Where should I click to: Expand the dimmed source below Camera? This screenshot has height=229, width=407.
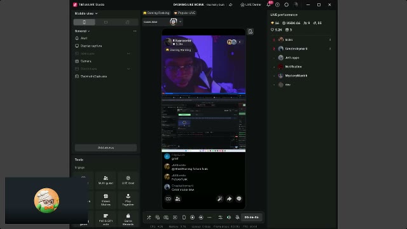[128, 69]
